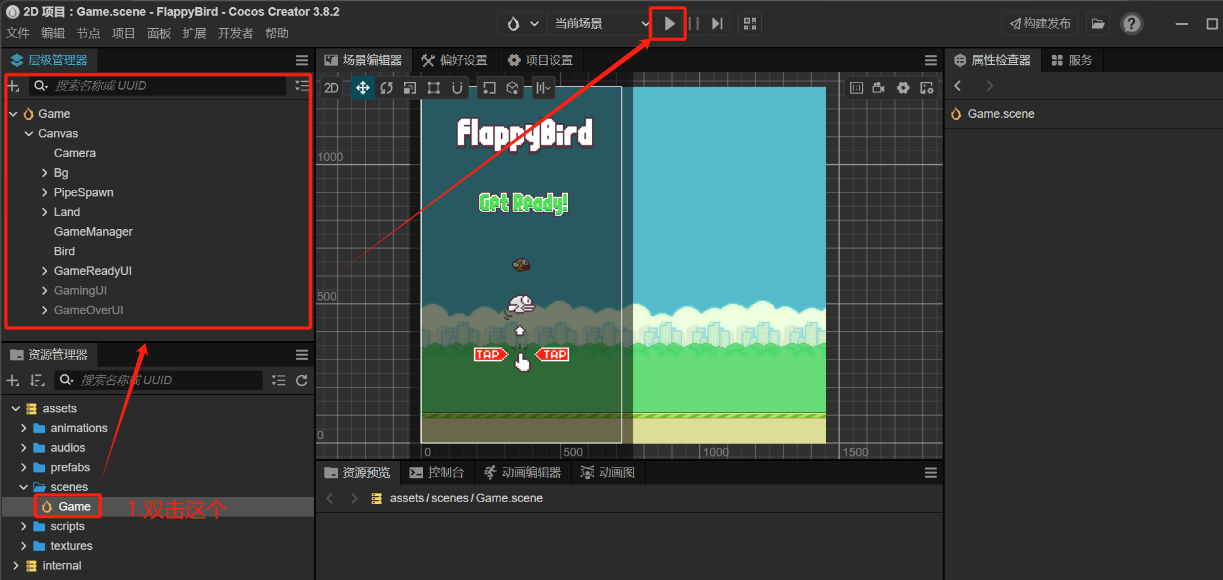Screen dimensions: 1223x580
Task: Collapse the Canvas node
Action: (29, 134)
